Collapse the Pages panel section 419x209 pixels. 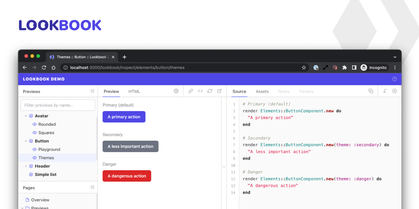92,187
